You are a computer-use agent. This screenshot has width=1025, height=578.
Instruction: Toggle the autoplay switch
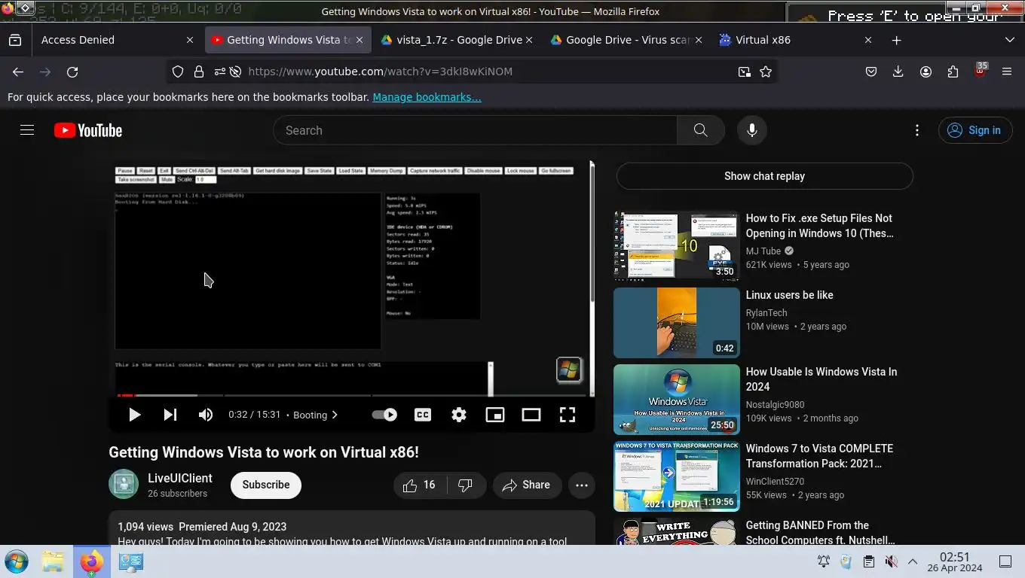[384, 415]
